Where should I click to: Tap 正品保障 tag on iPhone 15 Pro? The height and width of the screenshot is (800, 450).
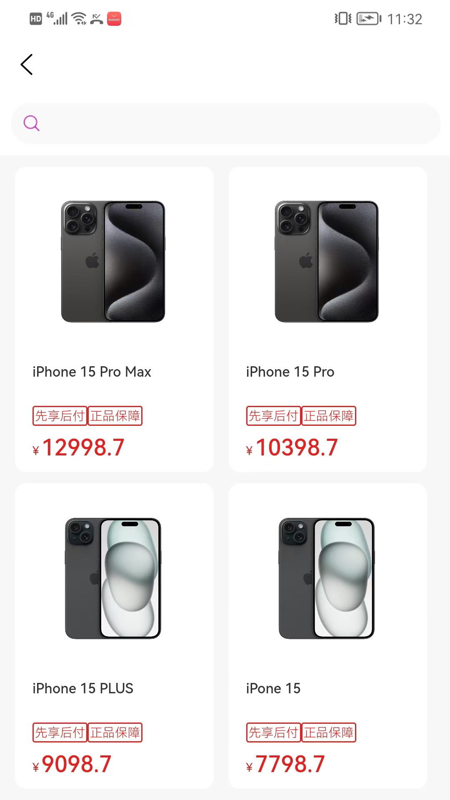(x=329, y=416)
